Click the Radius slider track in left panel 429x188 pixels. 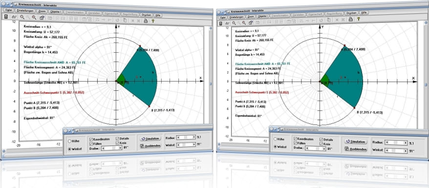186,137
